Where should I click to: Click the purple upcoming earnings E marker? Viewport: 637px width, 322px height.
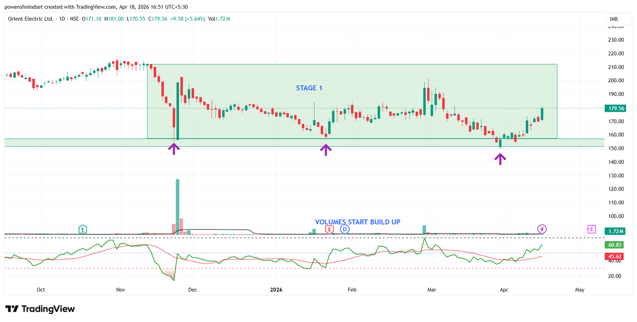tap(591, 229)
